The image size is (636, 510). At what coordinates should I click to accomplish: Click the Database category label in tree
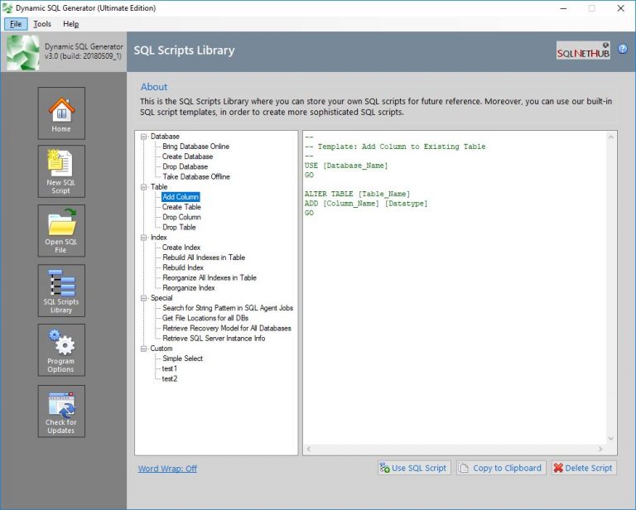[x=165, y=137]
